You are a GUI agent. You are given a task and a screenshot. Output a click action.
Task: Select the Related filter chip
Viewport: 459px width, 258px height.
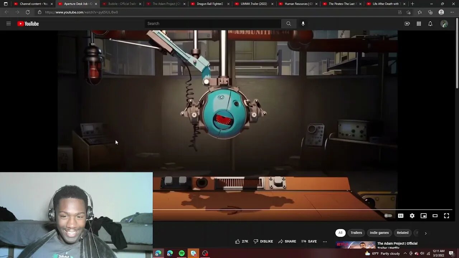click(x=403, y=233)
